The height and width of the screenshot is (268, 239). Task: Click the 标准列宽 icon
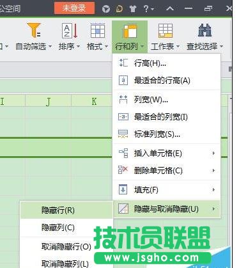click(123, 134)
